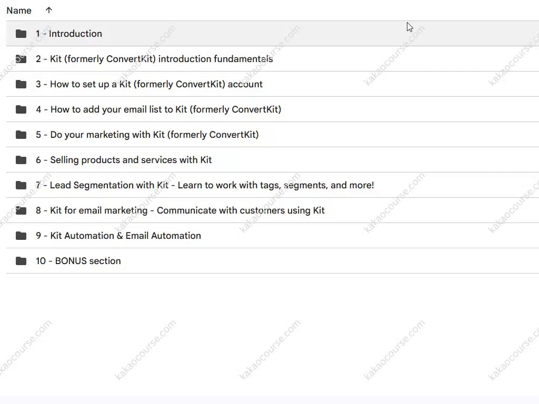
Task: Select folder icon for Do your marketing
Action: tap(21, 135)
